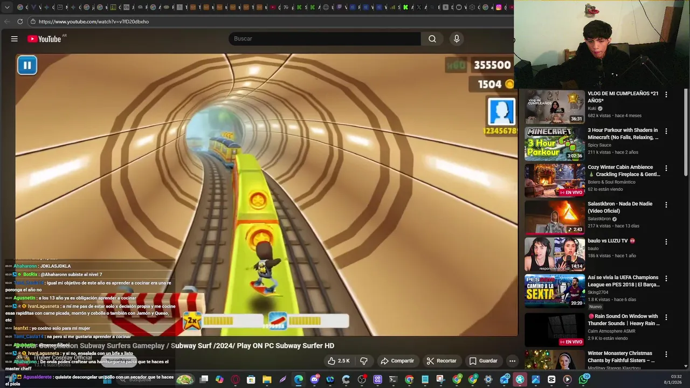Open Discord from the taskbar
Screen dimensions: 690x388
pos(314,380)
